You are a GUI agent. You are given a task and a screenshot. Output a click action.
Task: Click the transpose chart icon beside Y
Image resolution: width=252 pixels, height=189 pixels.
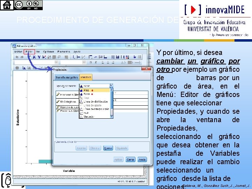tap(44, 57)
